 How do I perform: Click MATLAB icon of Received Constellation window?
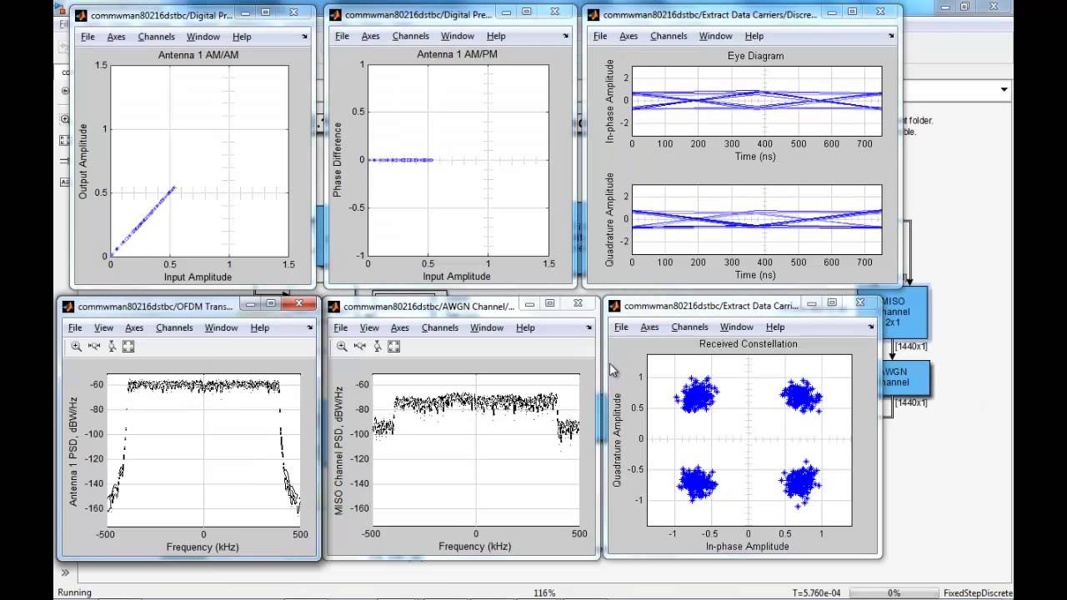(614, 306)
